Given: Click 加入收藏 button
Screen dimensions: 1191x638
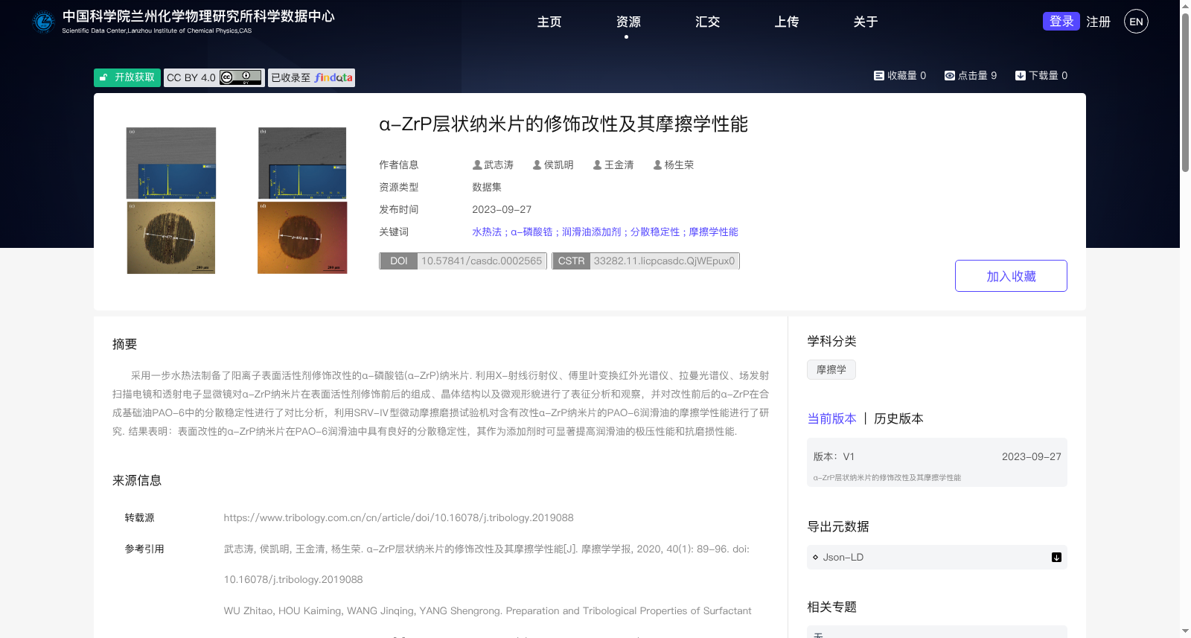Looking at the screenshot, I should tap(1011, 276).
